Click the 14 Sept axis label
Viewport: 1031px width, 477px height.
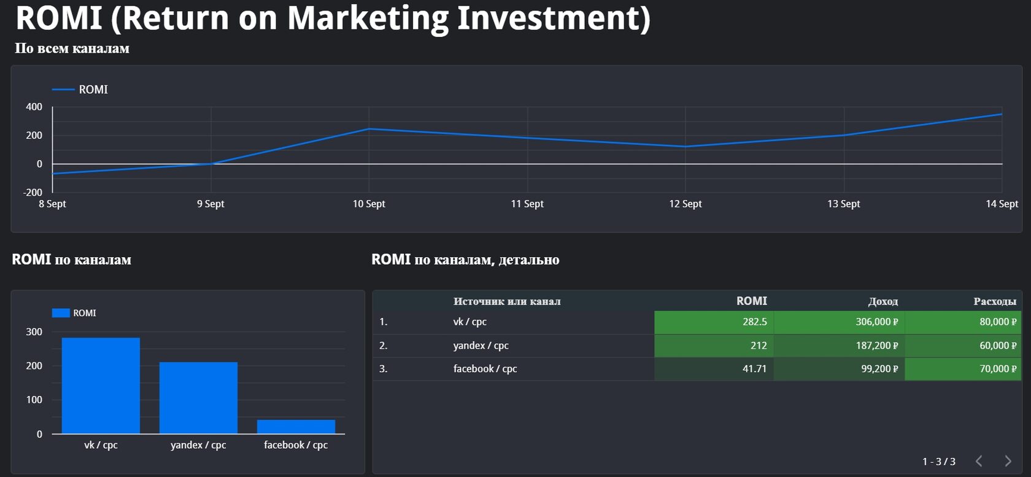coord(1002,204)
